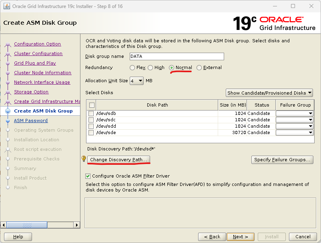This screenshot has height=243, width=321.
Task: Click the Java installer icon in title bar
Action: (x=7, y=6)
